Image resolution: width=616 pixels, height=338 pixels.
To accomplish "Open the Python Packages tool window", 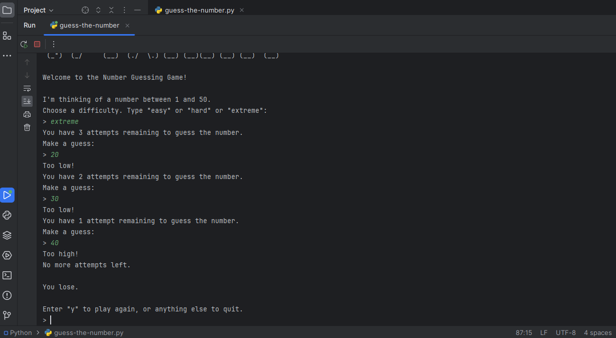I will click(7, 235).
